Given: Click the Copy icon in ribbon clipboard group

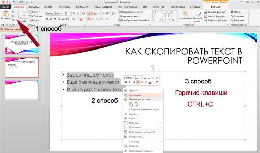Looking at the screenshot, I should pyautogui.click(x=13, y=16).
